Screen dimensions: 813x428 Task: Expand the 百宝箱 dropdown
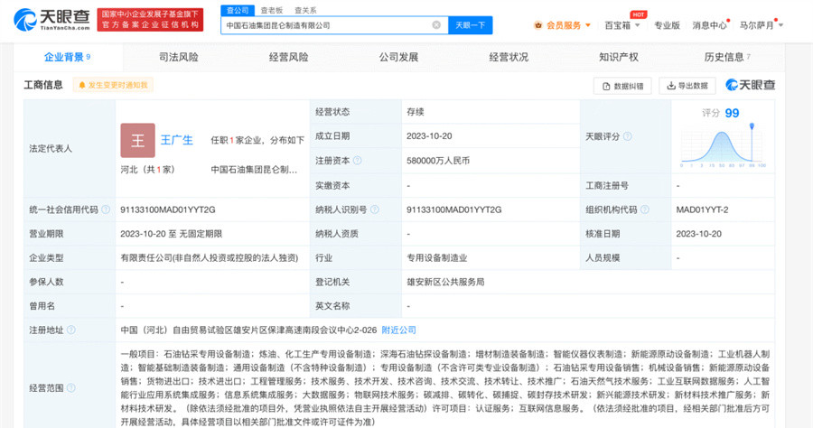pyautogui.click(x=622, y=25)
